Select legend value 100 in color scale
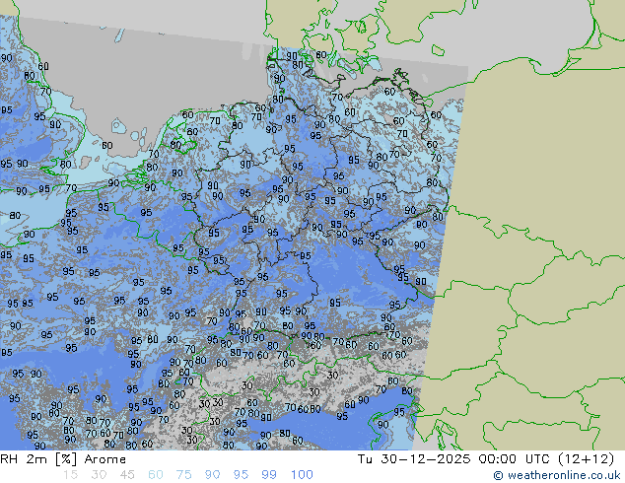This screenshot has height=483, width=625. [x=302, y=475]
